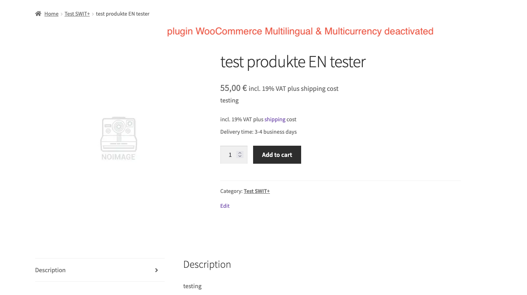Viewport: 527px width, 295px height.
Task: Switch to the Description tab
Action: click(x=100, y=270)
